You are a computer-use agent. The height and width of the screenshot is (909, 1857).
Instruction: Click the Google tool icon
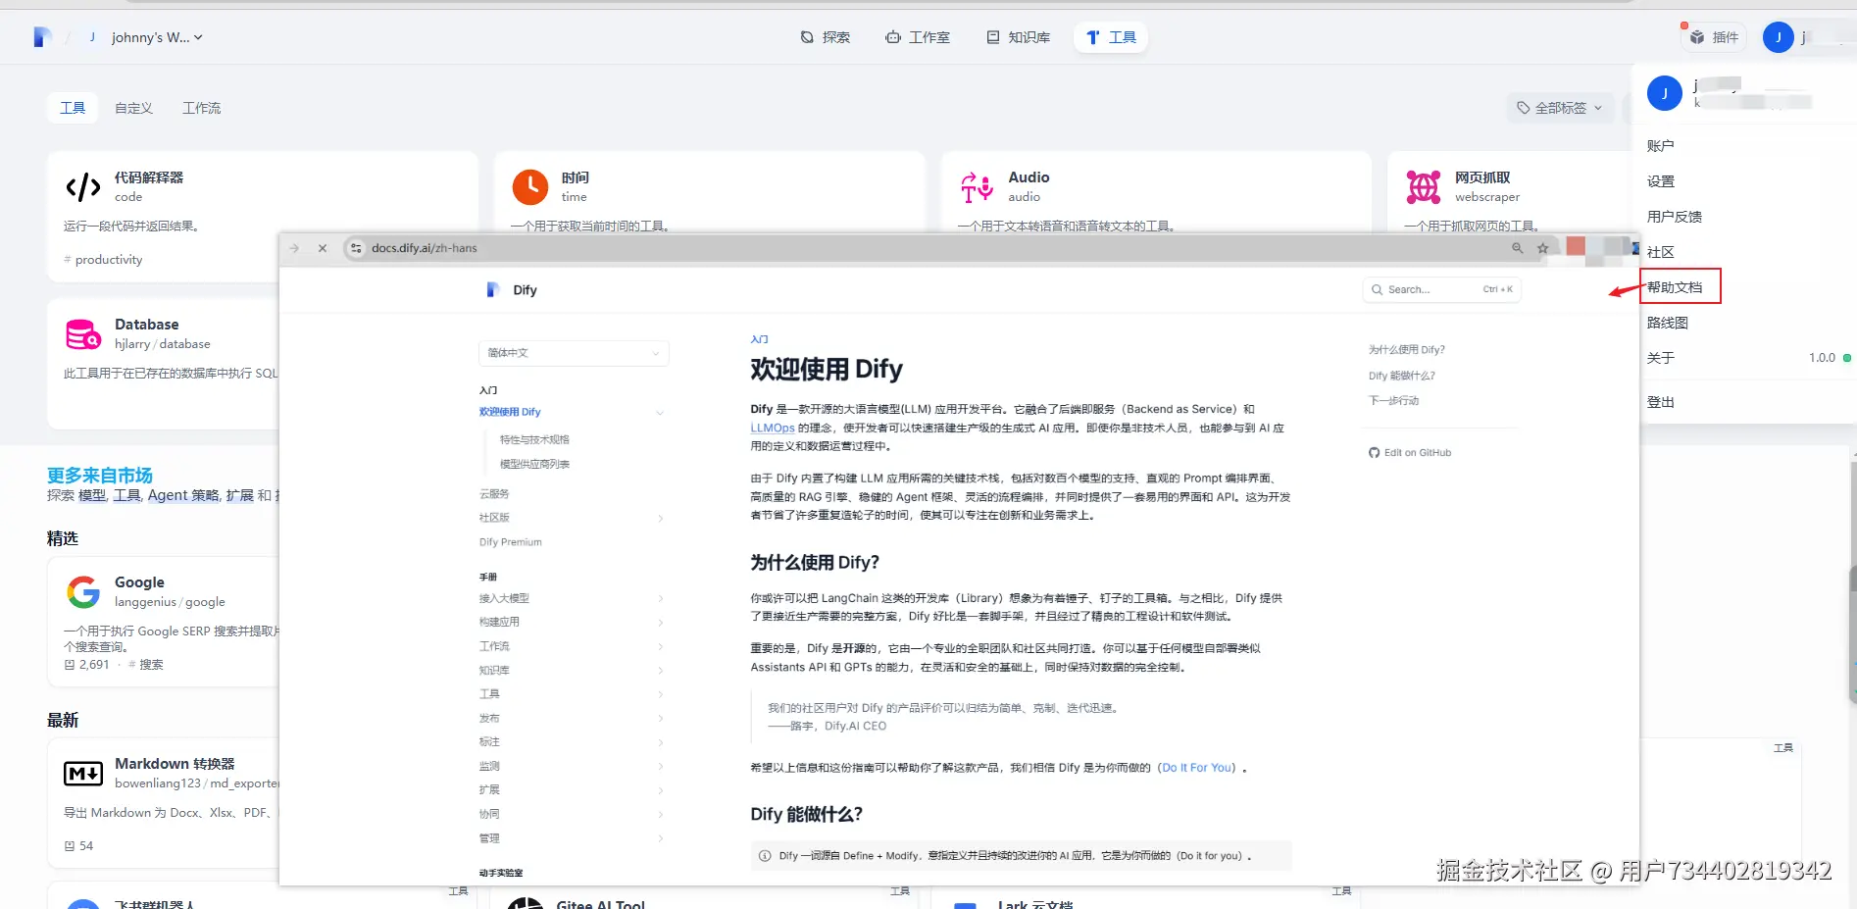pos(83,591)
